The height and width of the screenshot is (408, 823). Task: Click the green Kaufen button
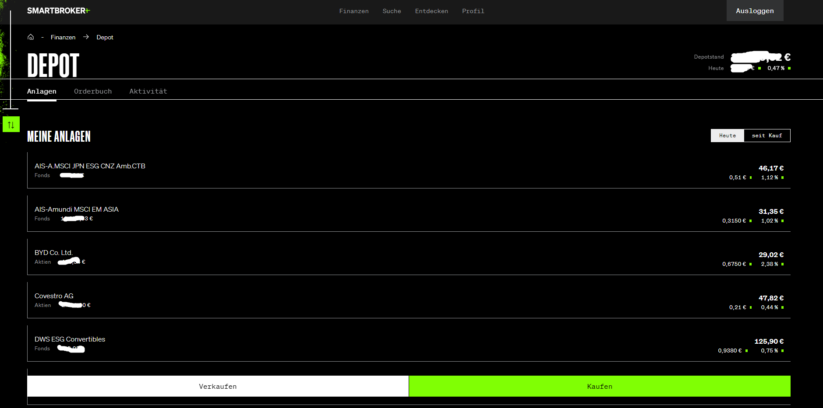600,386
